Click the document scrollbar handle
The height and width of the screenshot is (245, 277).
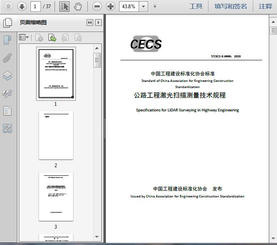(273, 30)
